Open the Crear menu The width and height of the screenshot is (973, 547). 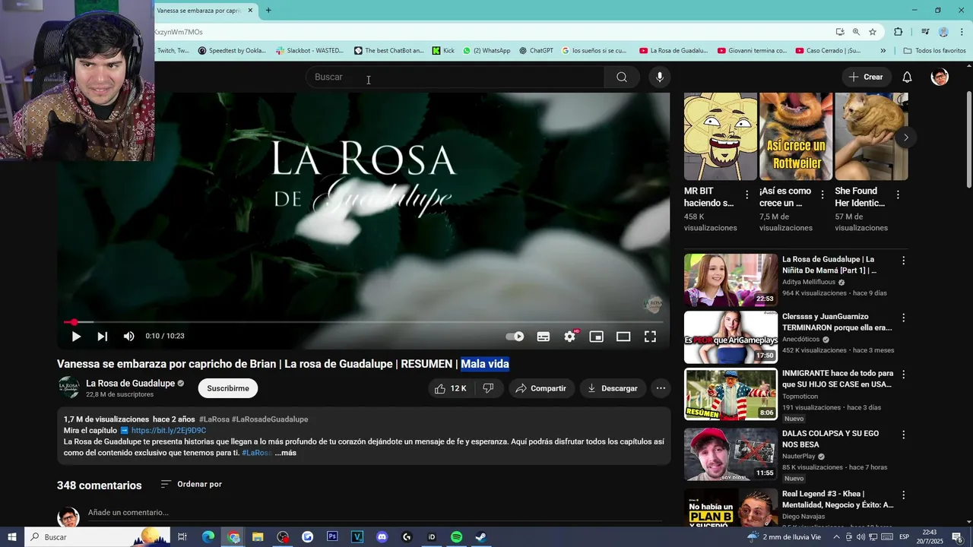coord(866,77)
